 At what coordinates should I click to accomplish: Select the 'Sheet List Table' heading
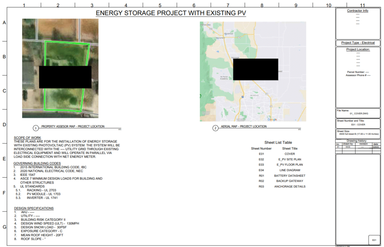click(278, 143)
